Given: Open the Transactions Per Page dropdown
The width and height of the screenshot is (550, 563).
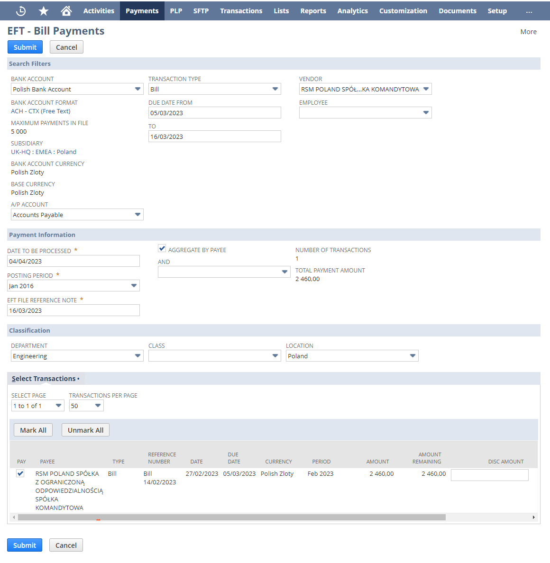Looking at the screenshot, I should (98, 406).
